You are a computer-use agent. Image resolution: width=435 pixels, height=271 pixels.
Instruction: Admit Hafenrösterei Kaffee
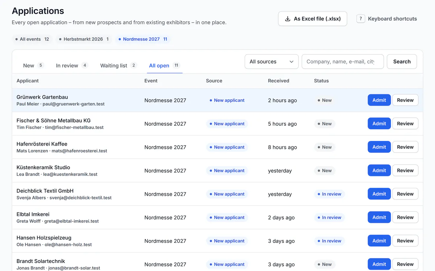[379, 147]
